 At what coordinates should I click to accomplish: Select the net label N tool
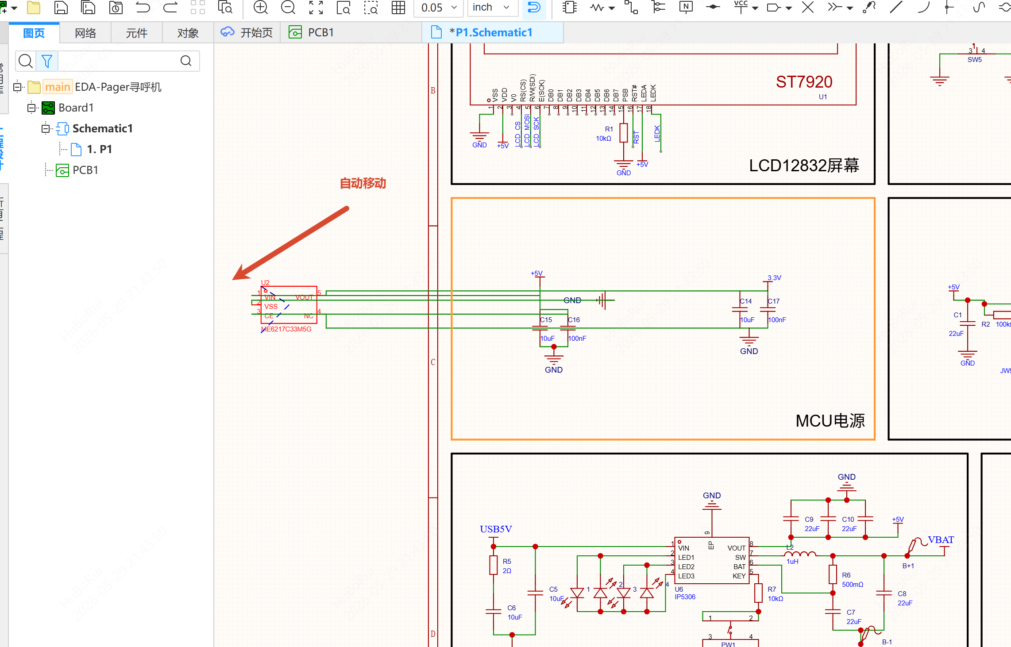pyautogui.click(x=686, y=8)
